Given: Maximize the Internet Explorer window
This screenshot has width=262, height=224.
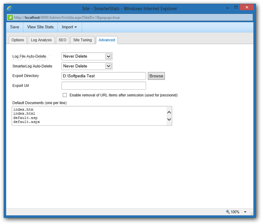Looking at the screenshot, I should [x=236, y=7].
